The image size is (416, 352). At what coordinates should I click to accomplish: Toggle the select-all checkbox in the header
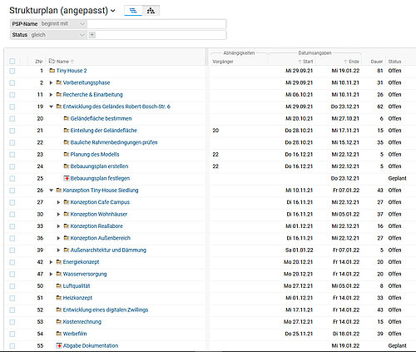point(12,62)
